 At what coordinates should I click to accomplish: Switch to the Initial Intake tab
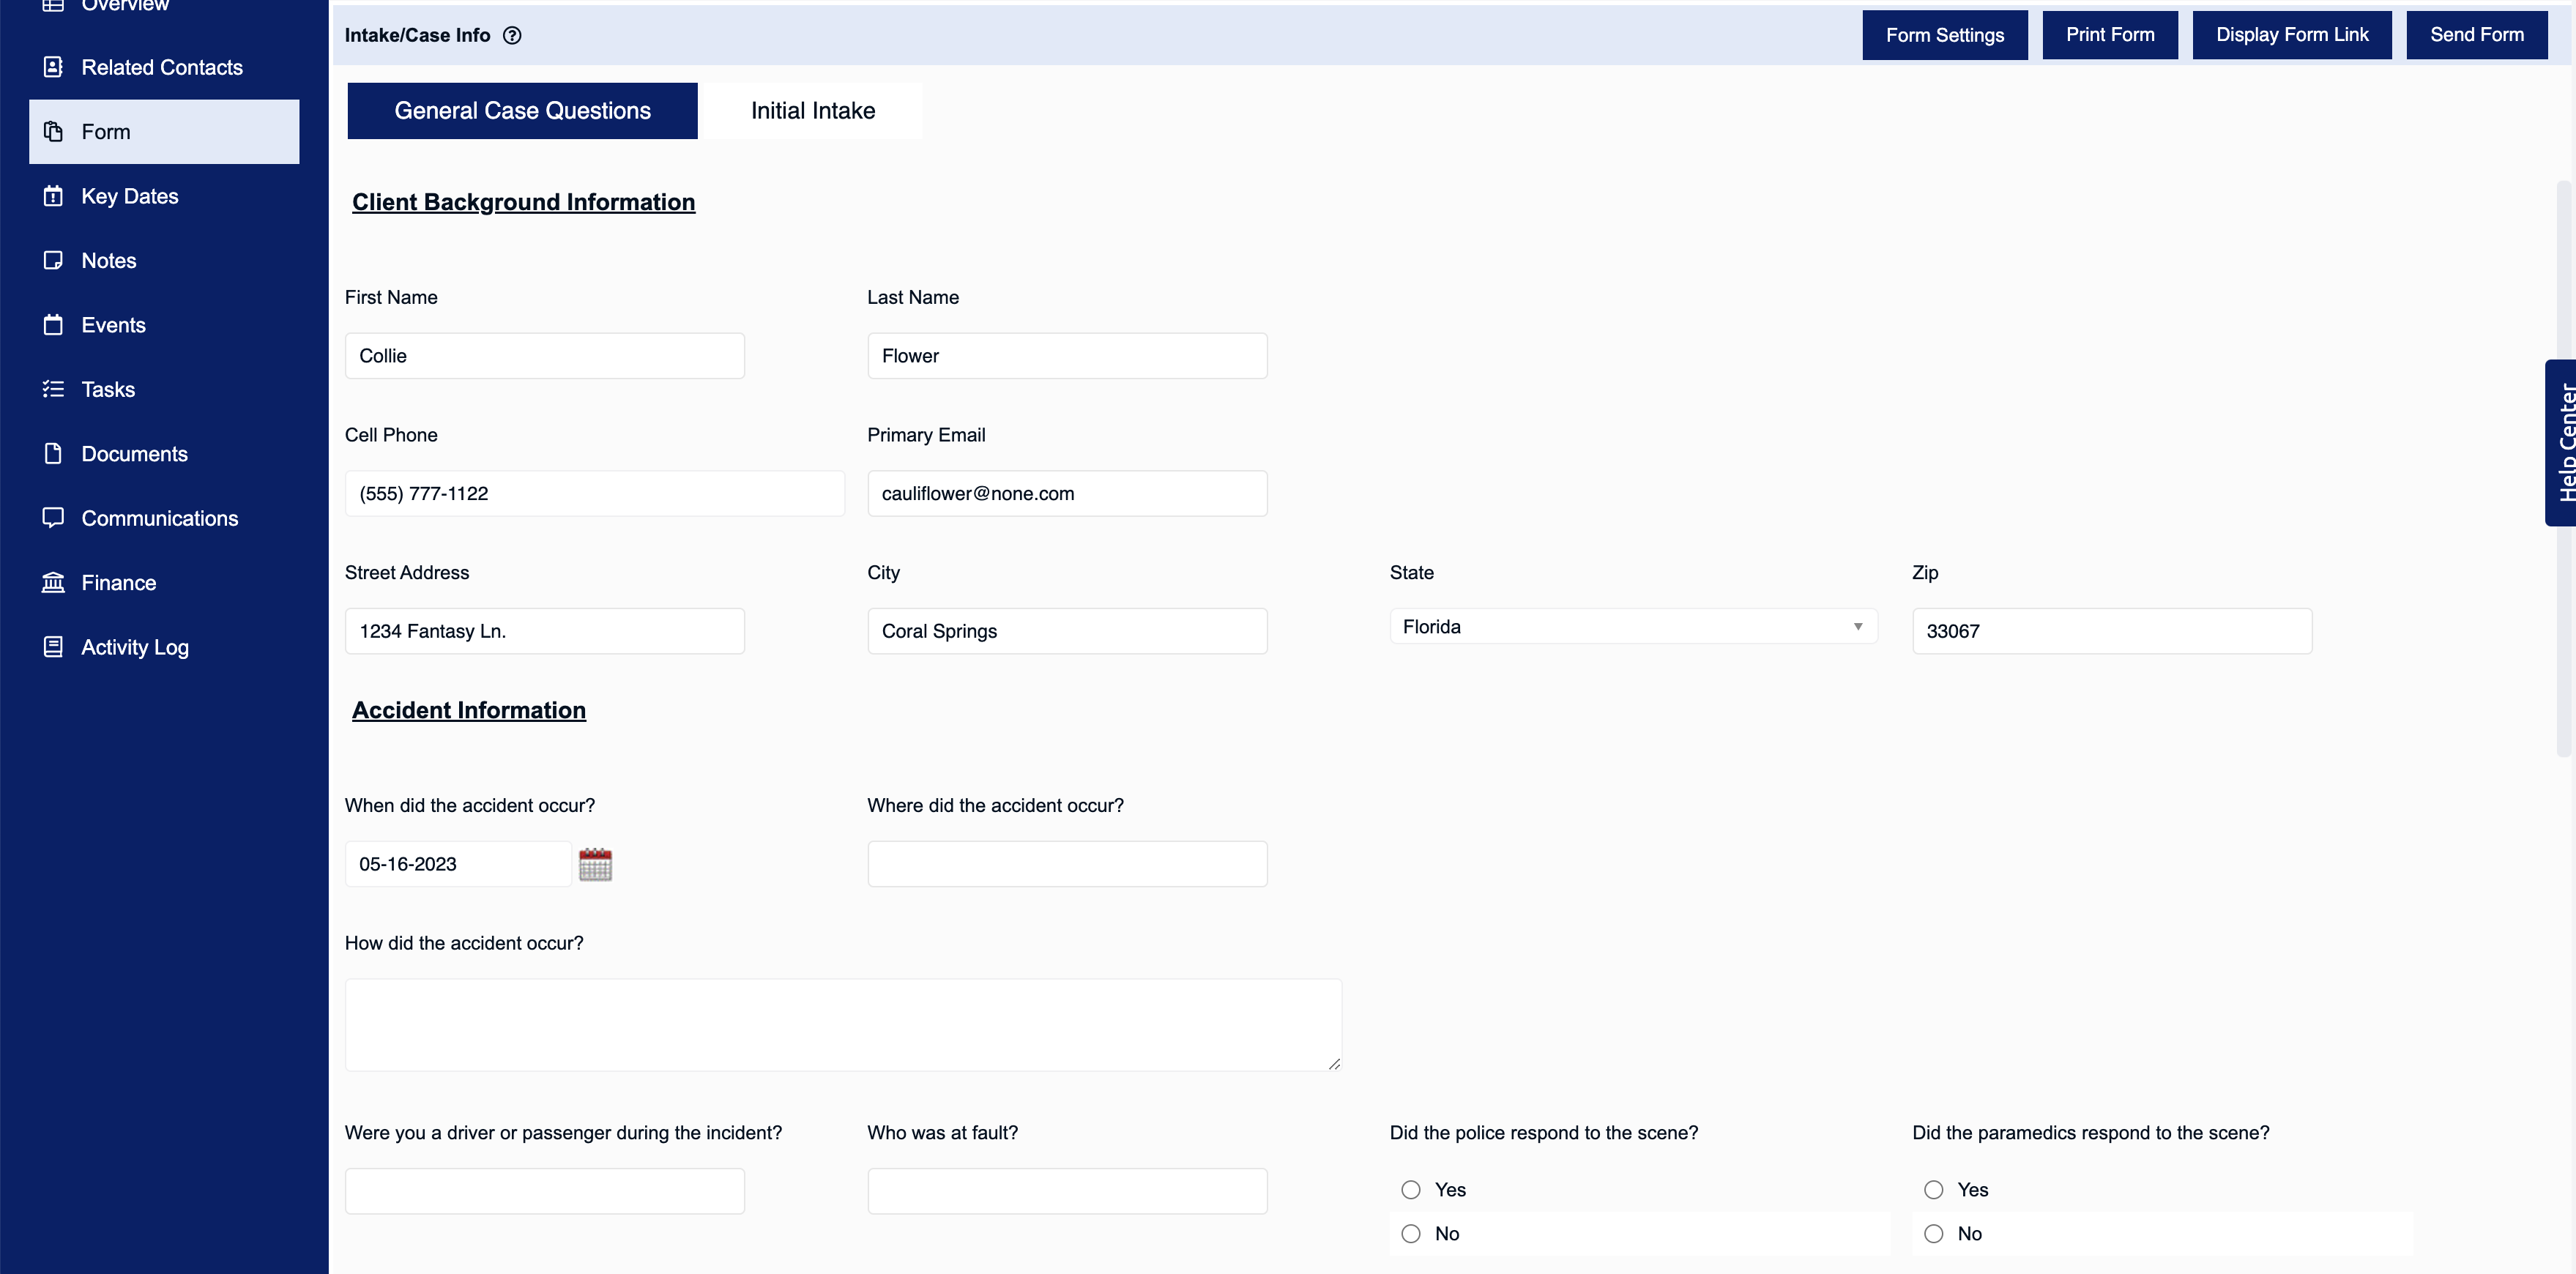[x=812, y=110]
